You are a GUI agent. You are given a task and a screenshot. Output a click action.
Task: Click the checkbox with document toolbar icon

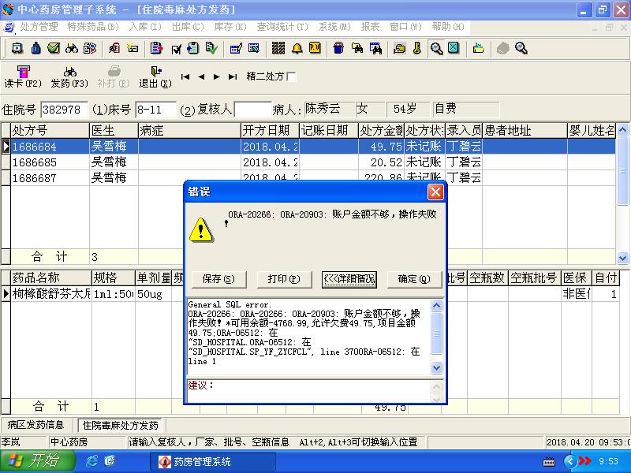176,49
